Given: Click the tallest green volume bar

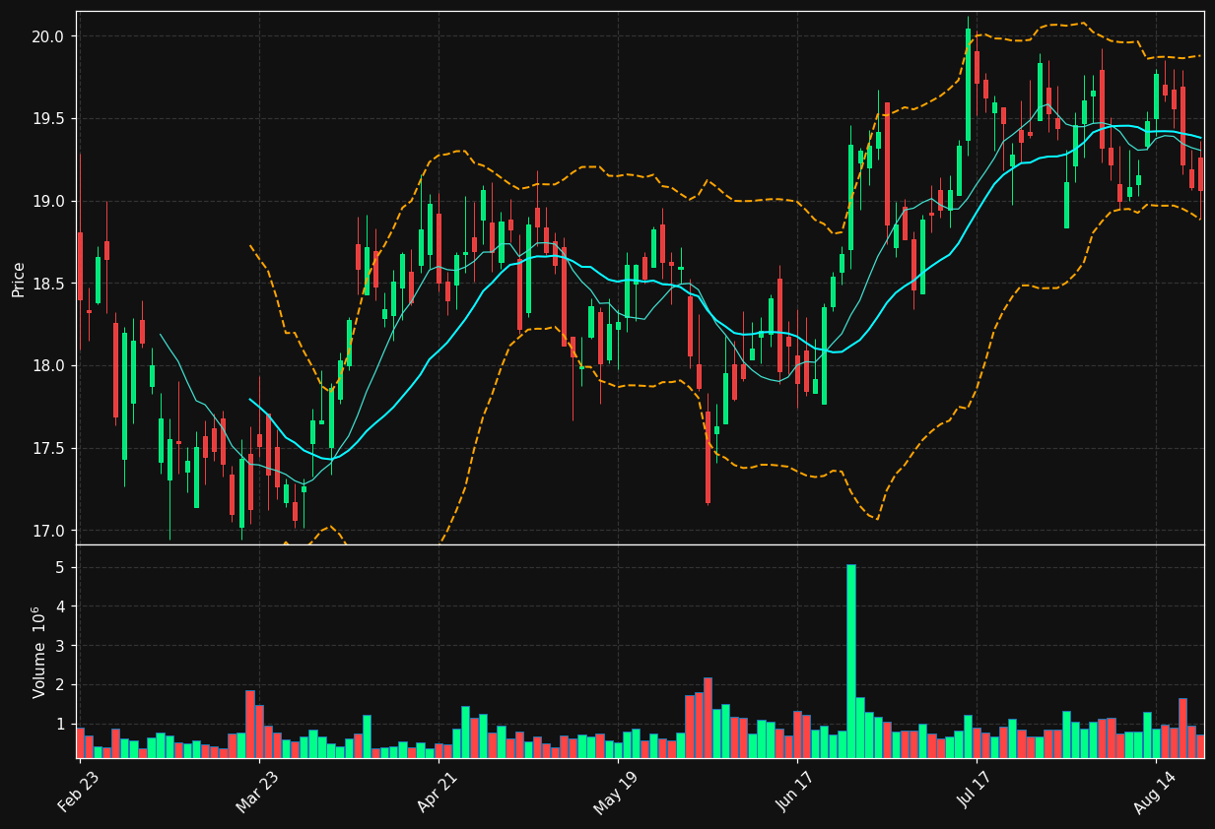Looking at the screenshot, I should click(851, 661).
